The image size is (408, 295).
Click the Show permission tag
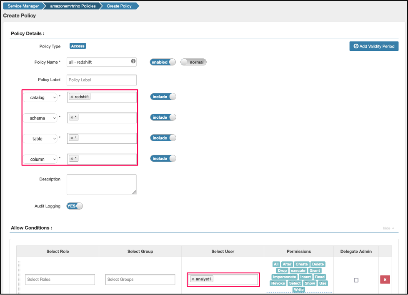pyautogui.click(x=310, y=283)
